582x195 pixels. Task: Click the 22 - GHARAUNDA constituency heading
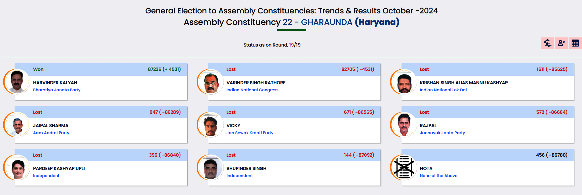click(317, 22)
